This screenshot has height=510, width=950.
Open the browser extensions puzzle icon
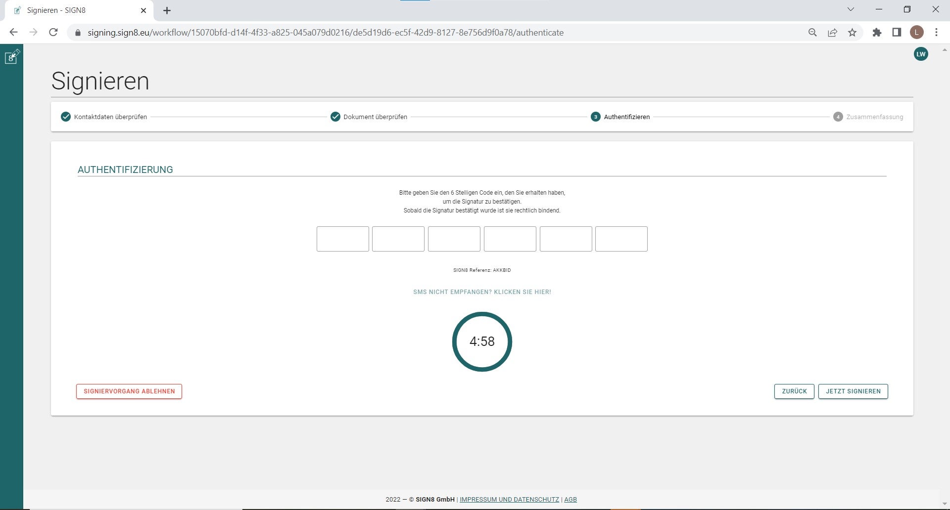point(877,33)
